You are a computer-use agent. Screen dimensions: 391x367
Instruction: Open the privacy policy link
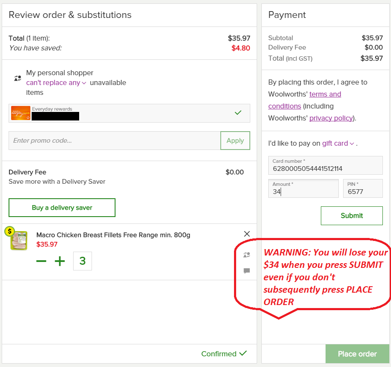point(331,118)
